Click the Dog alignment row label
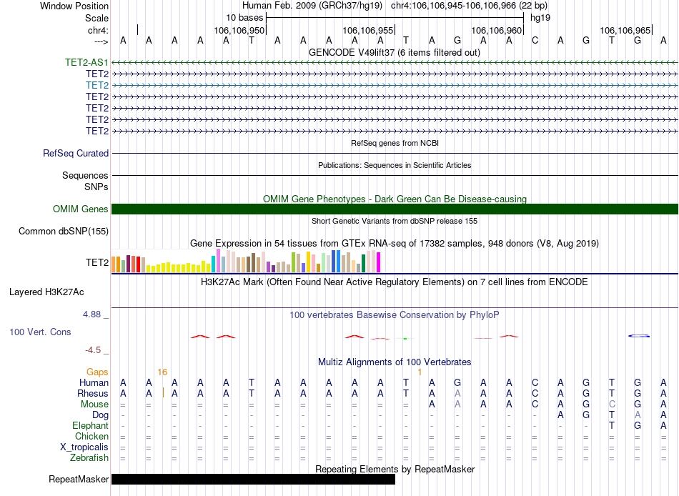This screenshot has width=679, height=496. [x=100, y=415]
